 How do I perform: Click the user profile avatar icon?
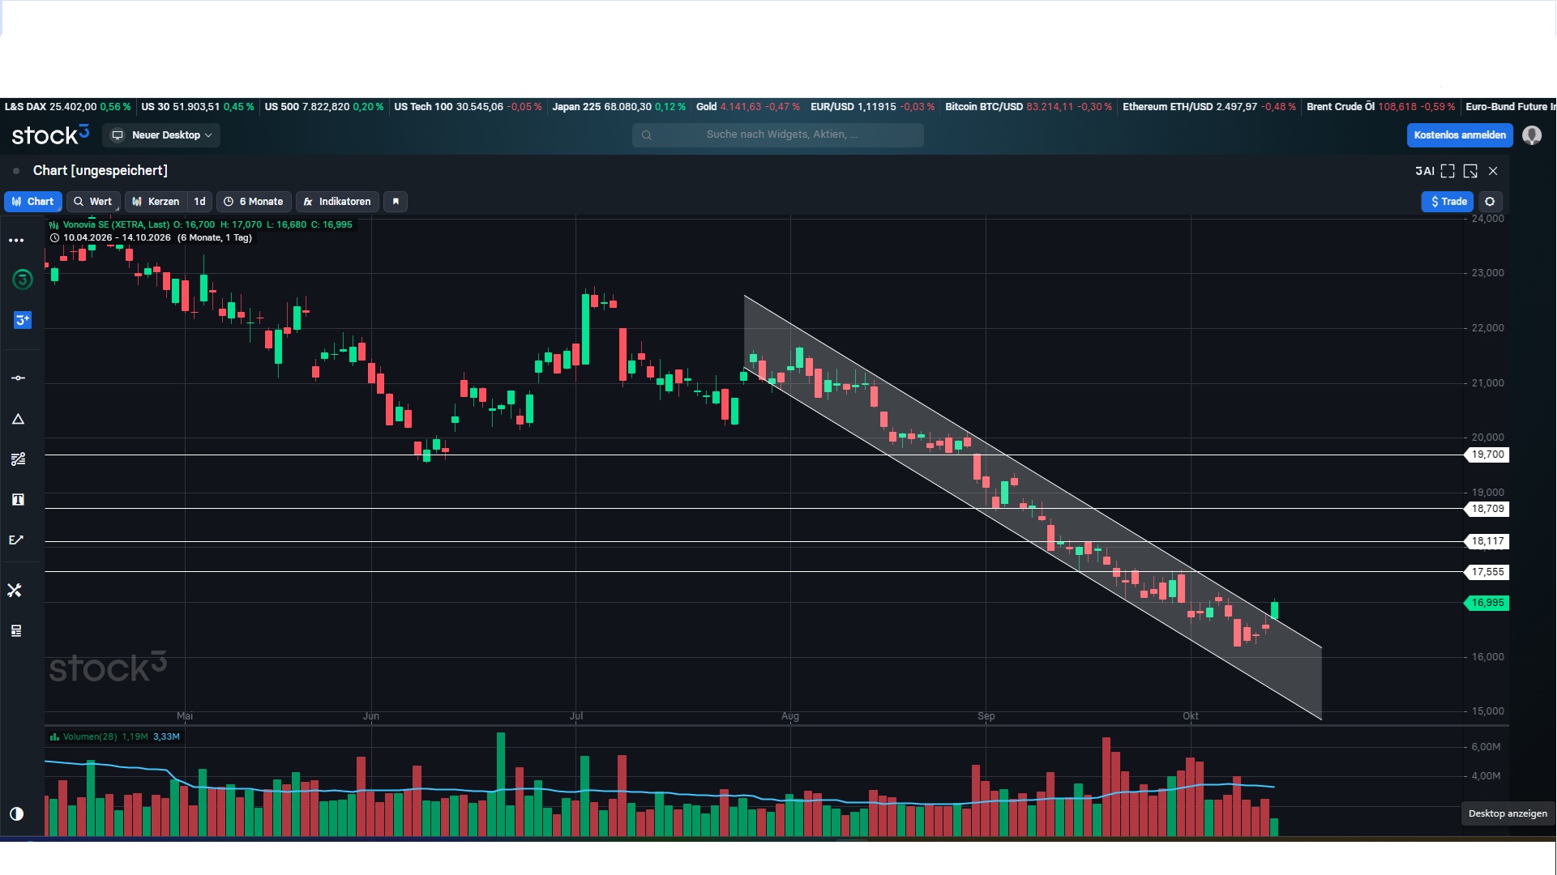[1532, 135]
